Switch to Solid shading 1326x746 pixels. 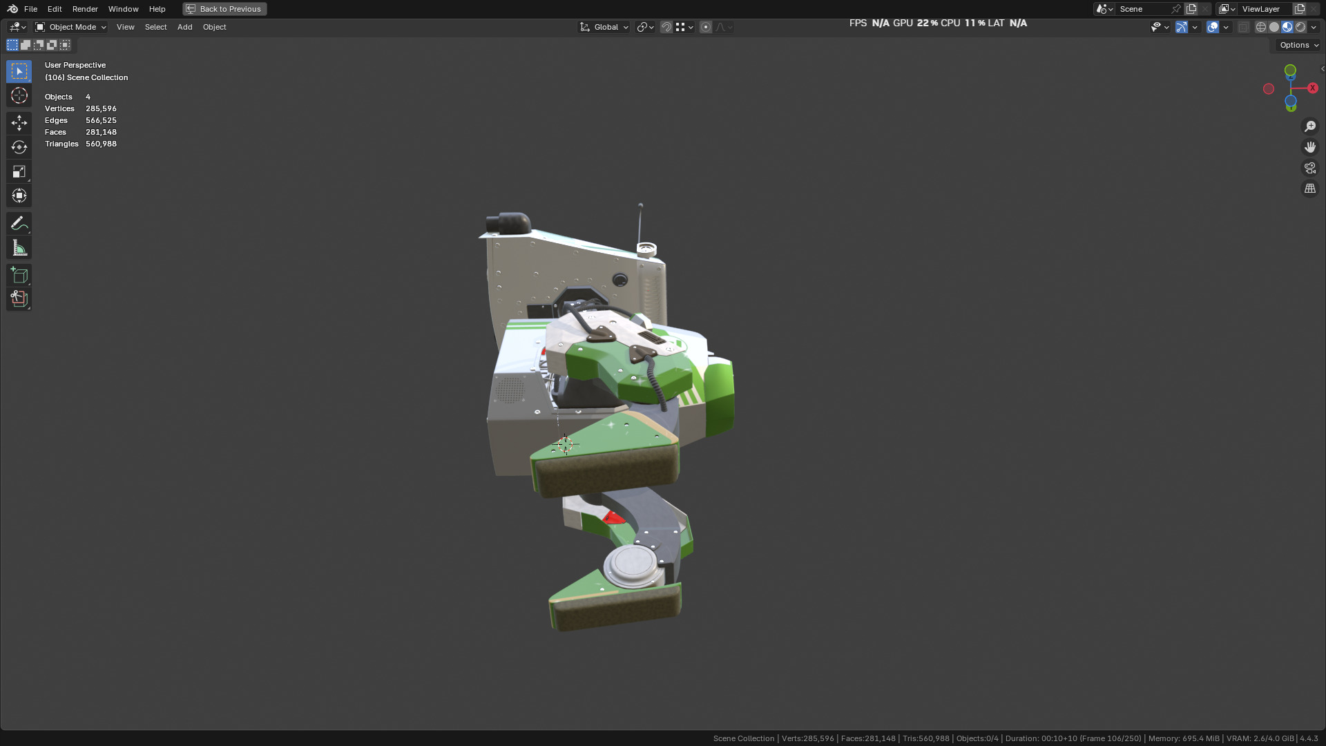[x=1274, y=27]
